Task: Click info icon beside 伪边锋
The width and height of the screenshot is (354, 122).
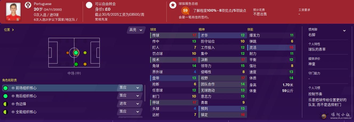Action: coord(13,104)
